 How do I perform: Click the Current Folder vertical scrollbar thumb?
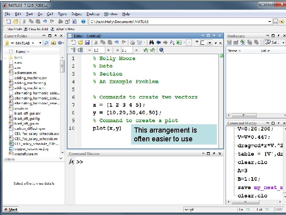pos(62,66)
